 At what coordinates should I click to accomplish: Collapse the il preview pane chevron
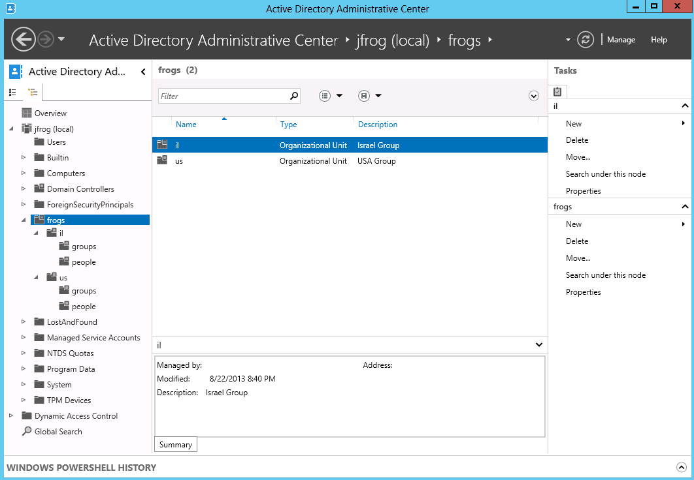(x=538, y=344)
